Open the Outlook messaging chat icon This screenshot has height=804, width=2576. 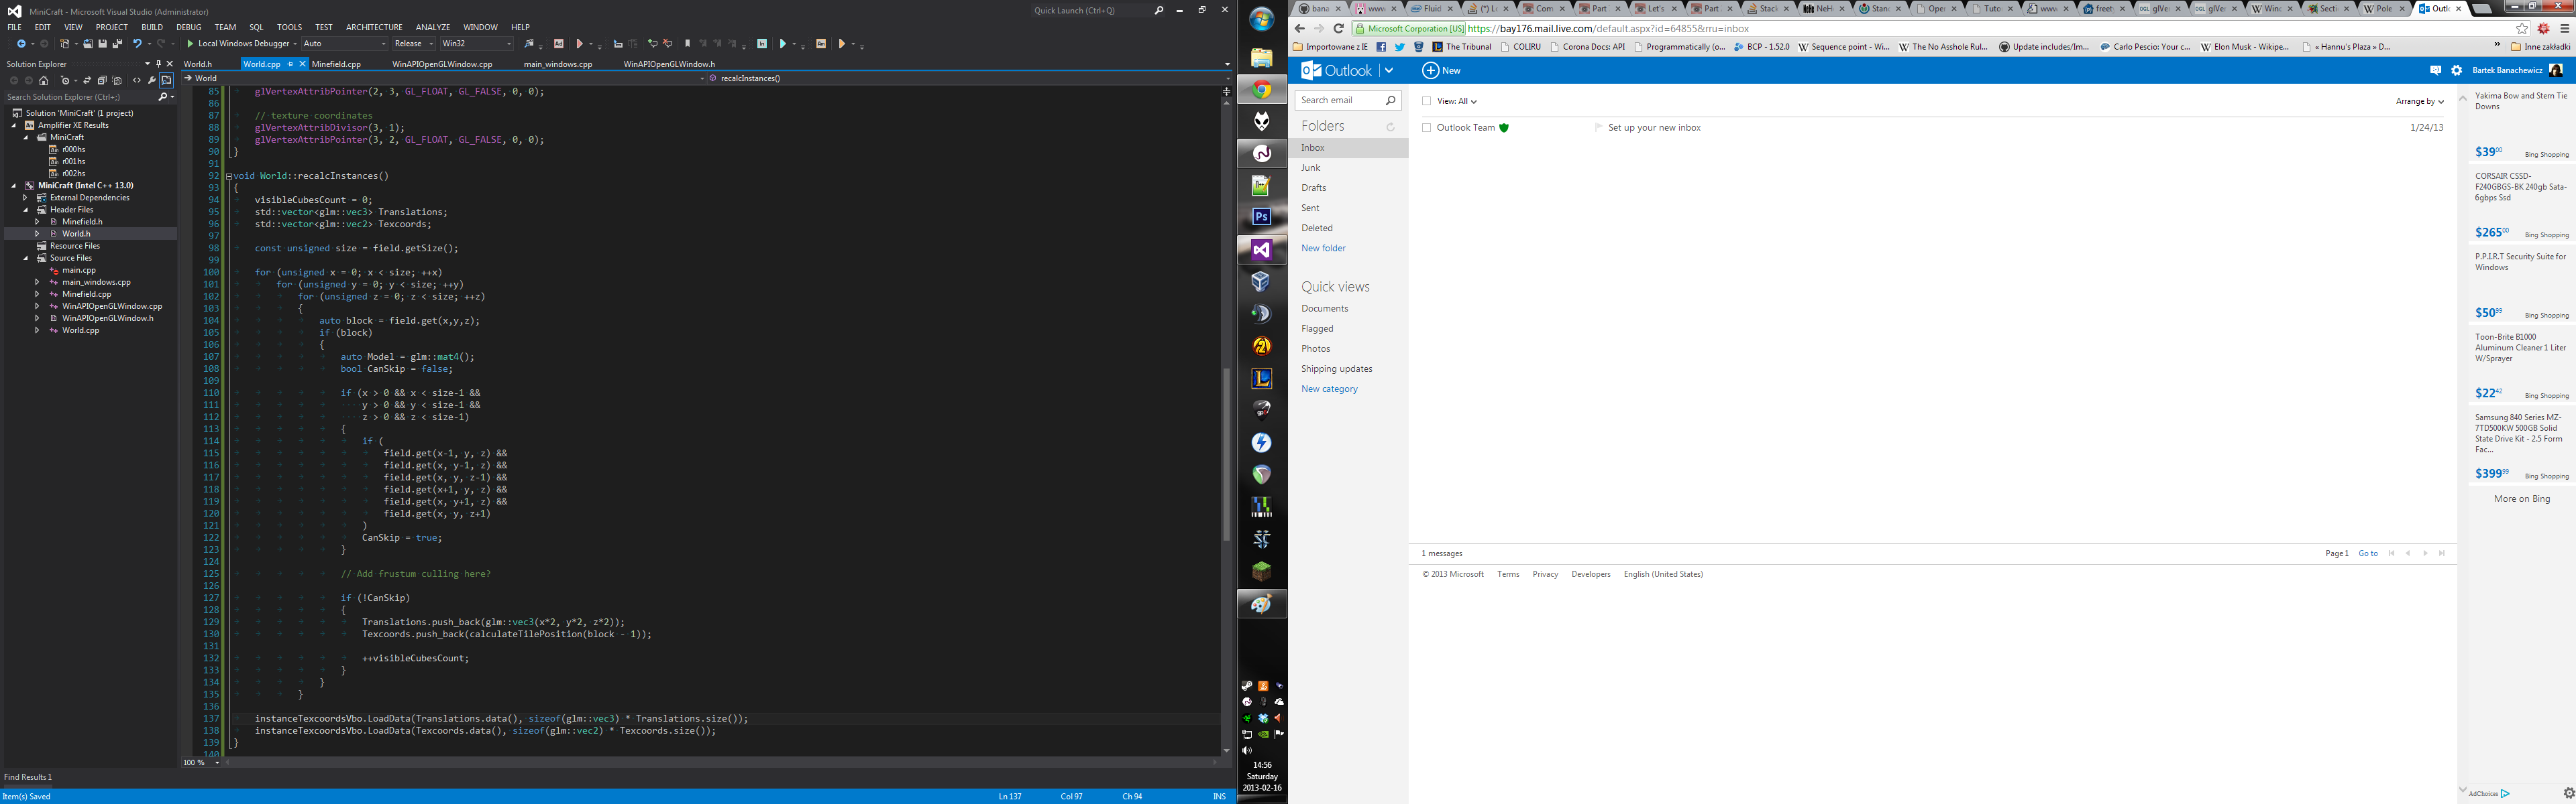click(2435, 71)
